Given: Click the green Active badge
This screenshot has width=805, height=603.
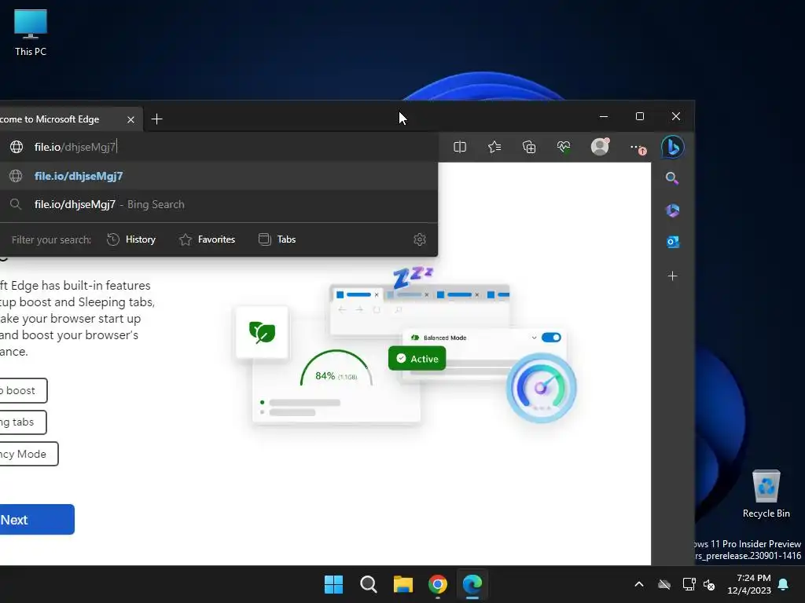Looking at the screenshot, I should point(417,358).
